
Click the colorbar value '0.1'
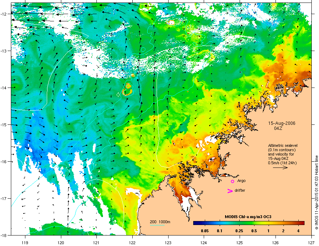point(220,231)
